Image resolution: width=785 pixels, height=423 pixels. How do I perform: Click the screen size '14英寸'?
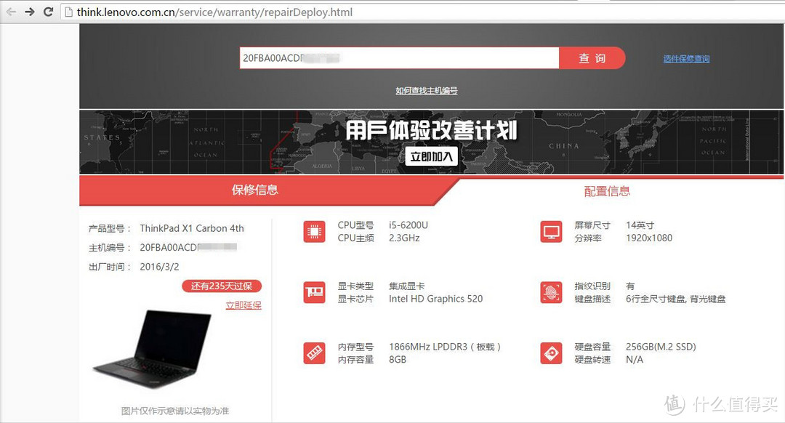[640, 225]
